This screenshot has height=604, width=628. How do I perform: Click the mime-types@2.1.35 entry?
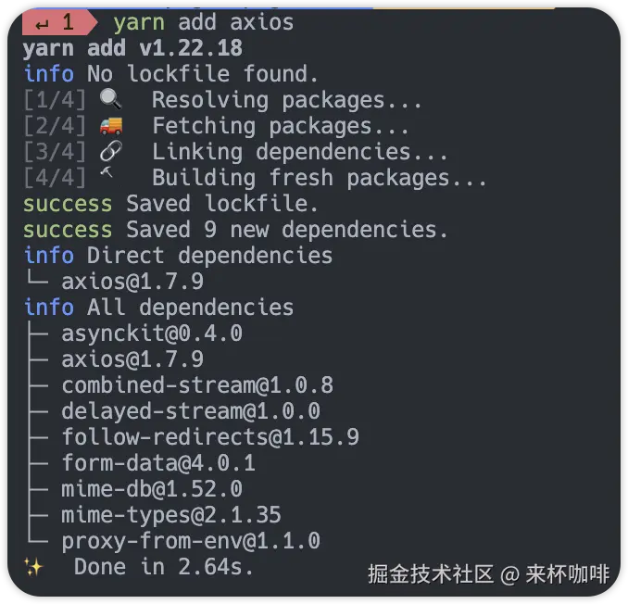tap(171, 514)
